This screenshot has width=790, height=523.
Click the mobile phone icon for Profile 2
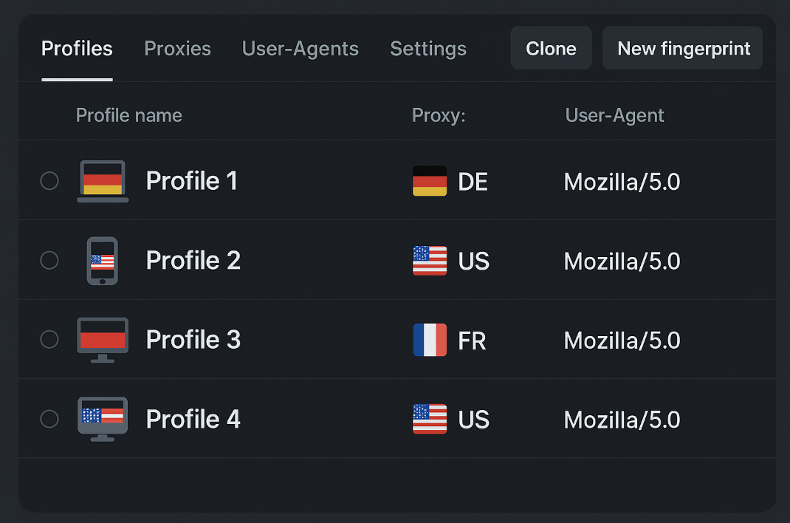pyautogui.click(x=103, y=261)
